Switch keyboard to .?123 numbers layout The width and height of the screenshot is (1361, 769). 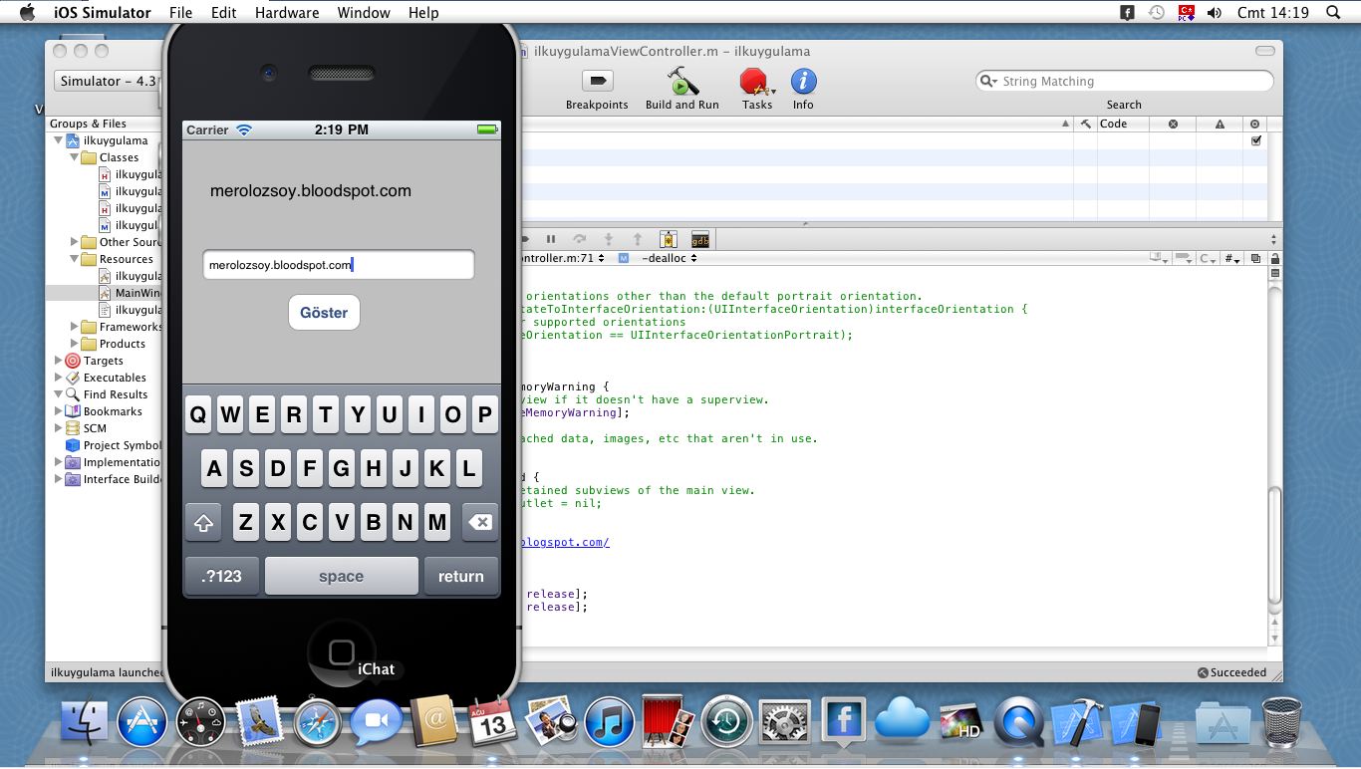pos(221,576)
